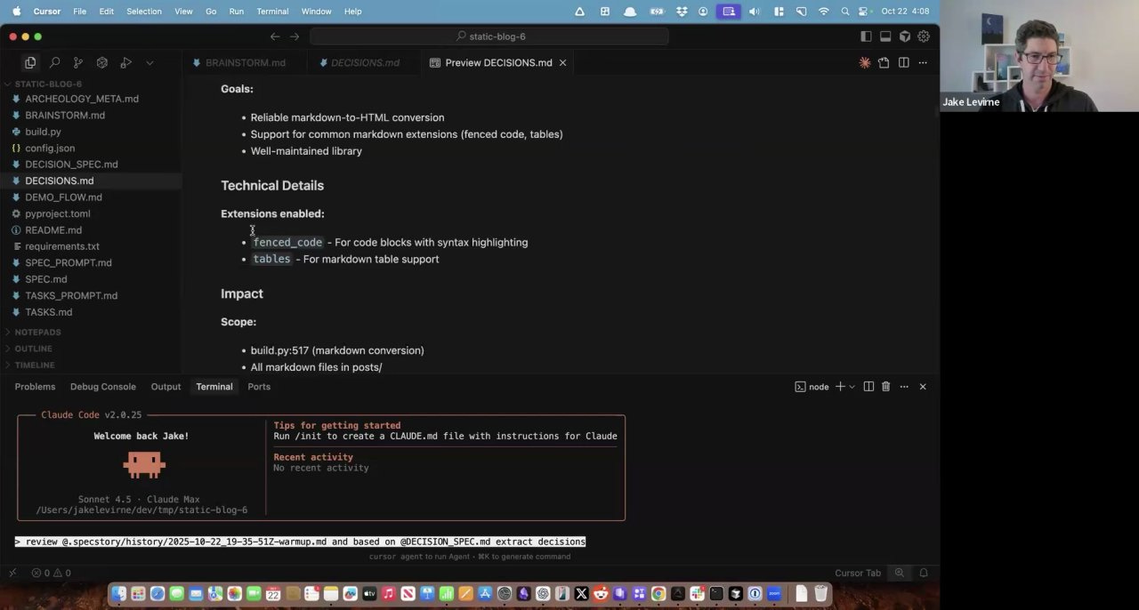The width and height of the screenshot is (1139, 610).
Task: Open the Run and Debug view
Action: (x=126, y=62)
